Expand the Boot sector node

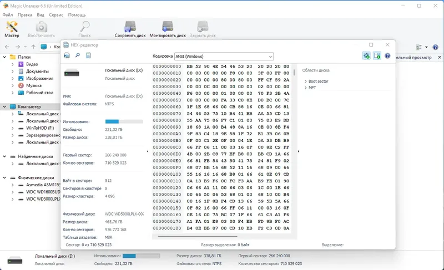[306, 81]
